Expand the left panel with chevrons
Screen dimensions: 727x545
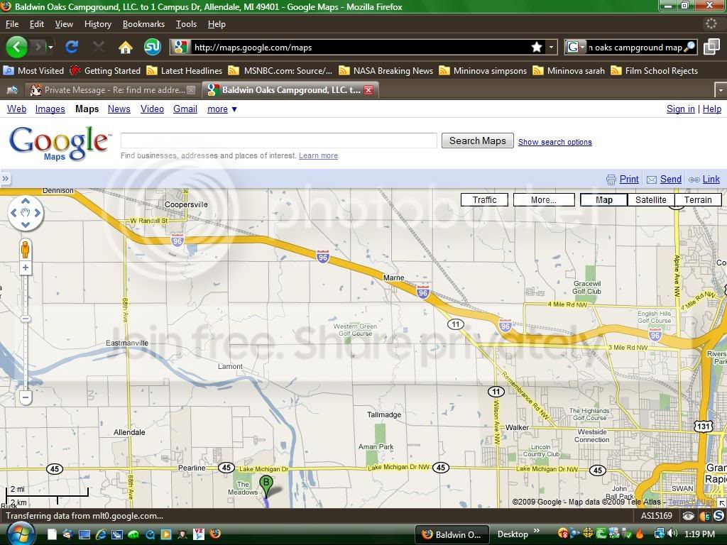pos(5,178)
